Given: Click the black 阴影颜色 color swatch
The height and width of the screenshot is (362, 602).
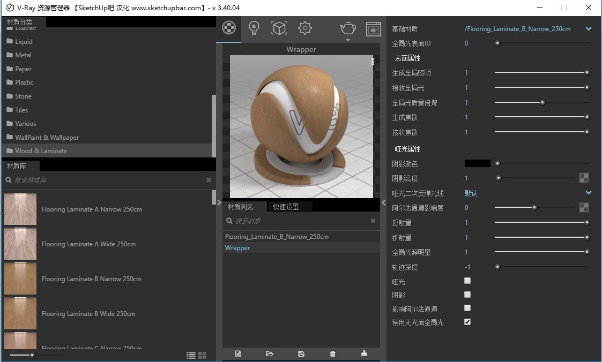Looking at the screenshot, I should coord(477,163).
